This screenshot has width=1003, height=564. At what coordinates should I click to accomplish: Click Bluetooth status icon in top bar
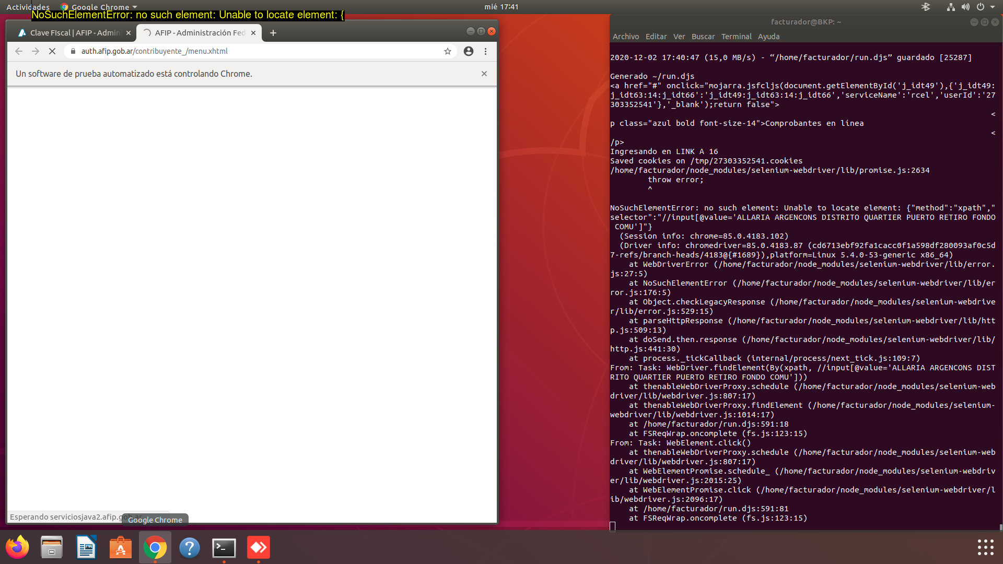click(x=926, y=7)
